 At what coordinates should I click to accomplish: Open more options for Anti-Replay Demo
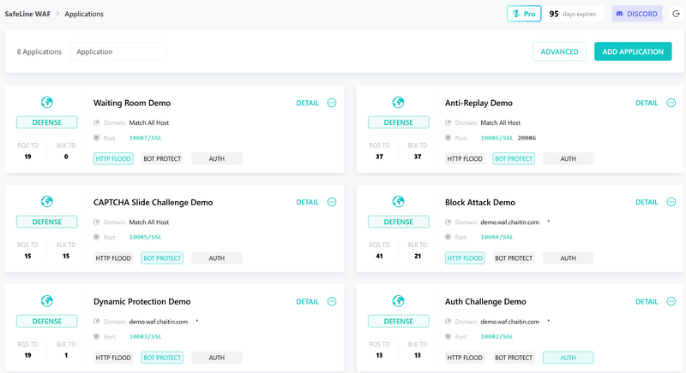coord(671,103)
